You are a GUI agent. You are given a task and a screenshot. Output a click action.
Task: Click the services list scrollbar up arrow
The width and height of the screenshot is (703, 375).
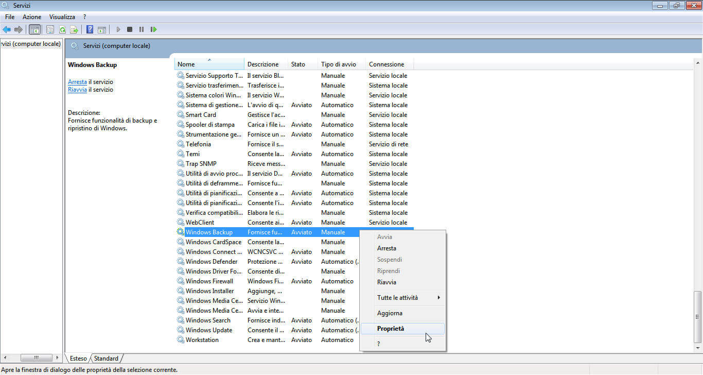[x=697, y=63]
